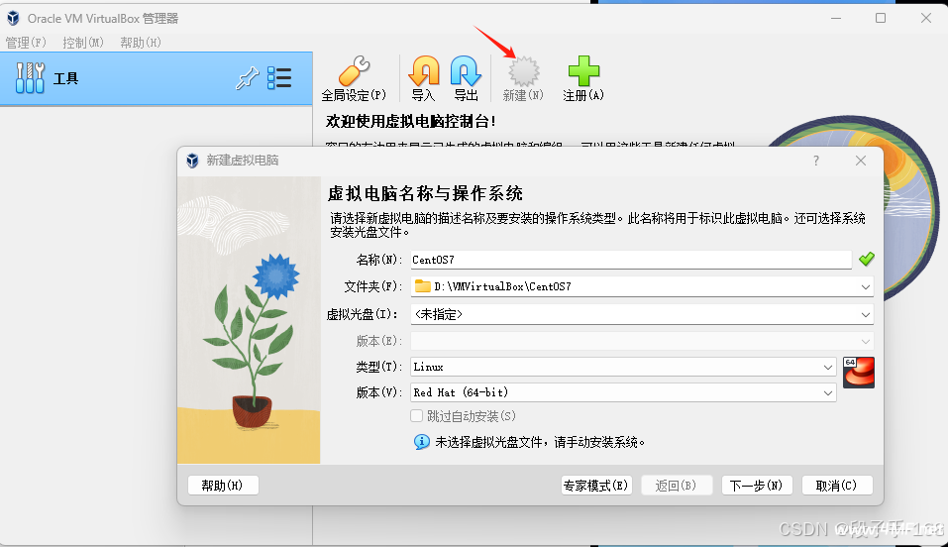
Task: Open the ISO Image (虚拟光盘) dropdown
Action: [866, 314]
